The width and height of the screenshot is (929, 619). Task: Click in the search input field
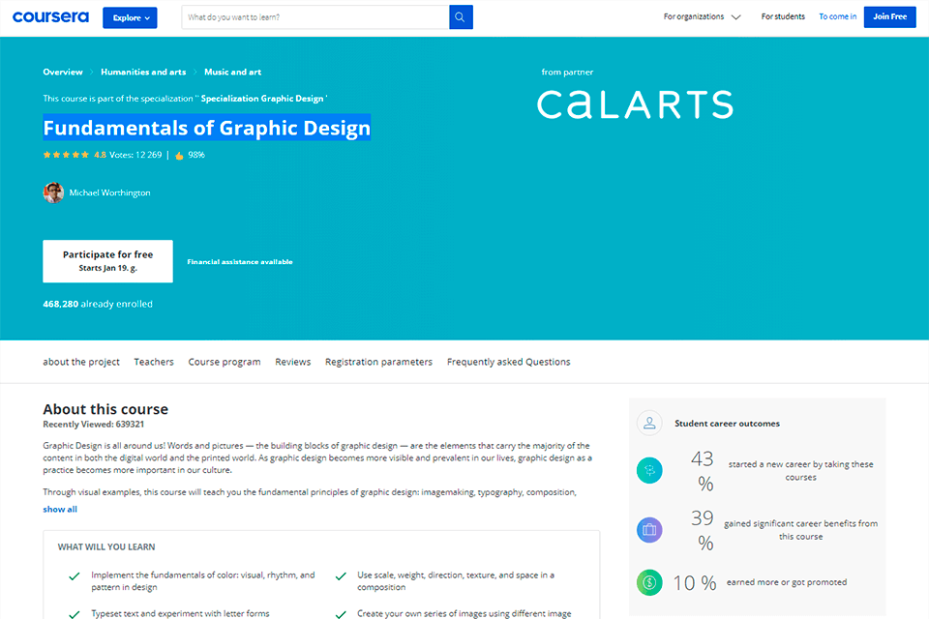[315, 17]
